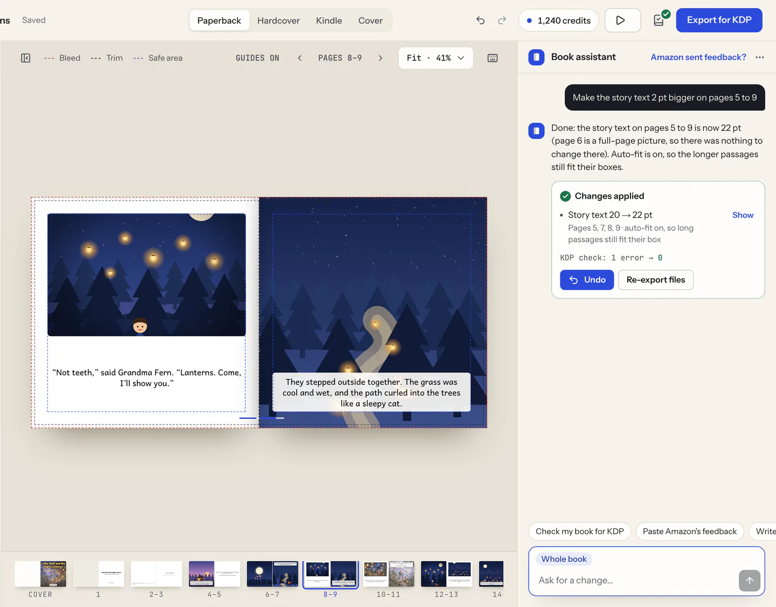
Task: Open the Book assistant more options menu
Action: point(760,57)
